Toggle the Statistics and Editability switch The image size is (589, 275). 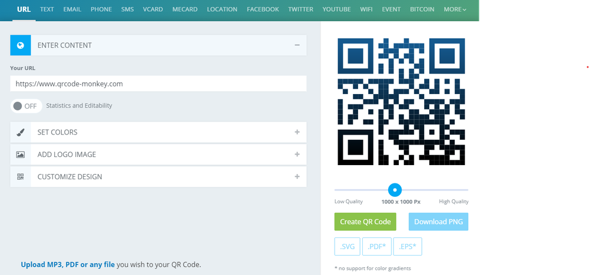click(x=26, y=106)
